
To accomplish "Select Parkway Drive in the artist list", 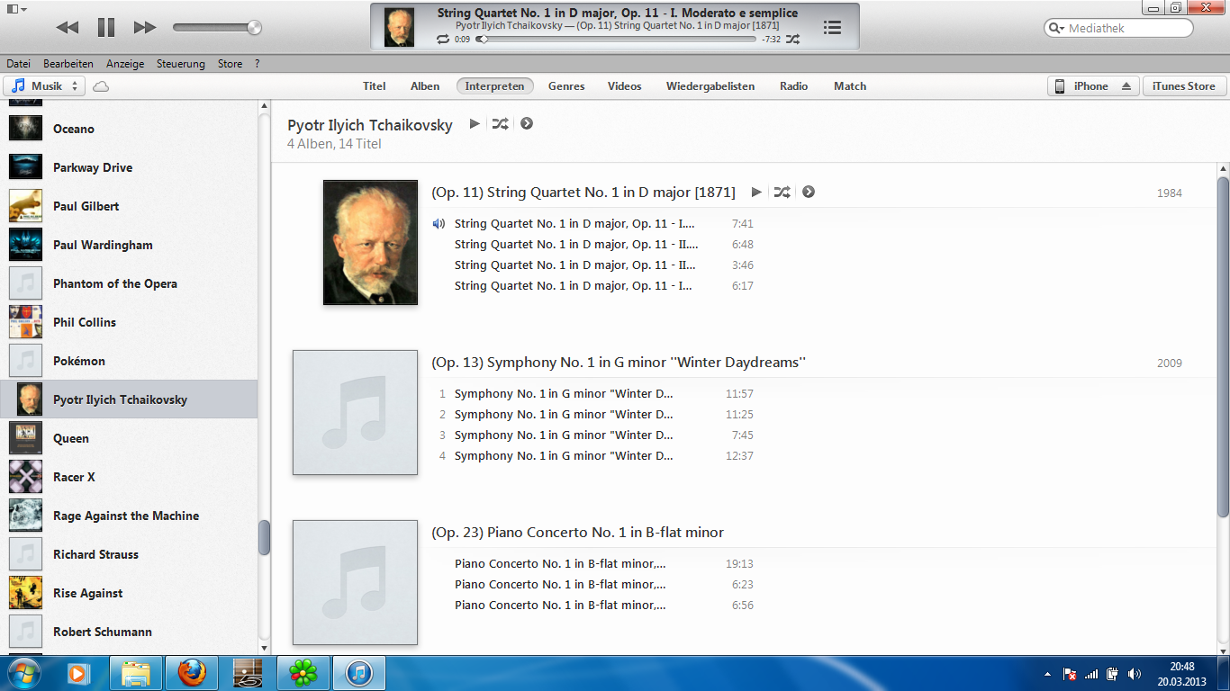I will tap(129, 167).
